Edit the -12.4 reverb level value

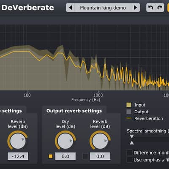[18, 156]
